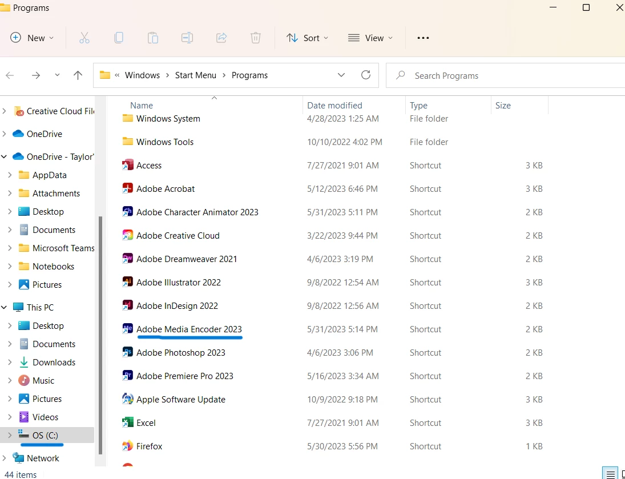Open the New dropdown menu

[x=32, y=38]
